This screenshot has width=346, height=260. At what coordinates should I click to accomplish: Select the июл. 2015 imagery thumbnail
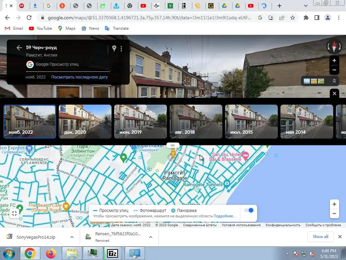tap(251, 122)
